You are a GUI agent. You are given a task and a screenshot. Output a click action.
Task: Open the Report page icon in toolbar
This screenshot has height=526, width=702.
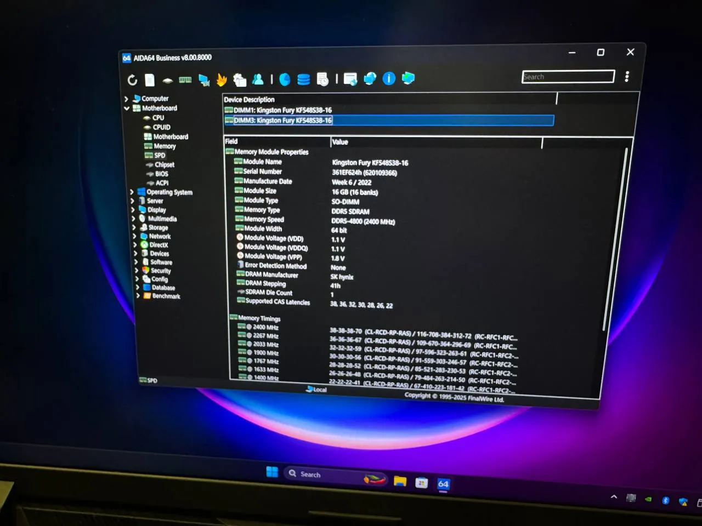(x=149, y=80)
